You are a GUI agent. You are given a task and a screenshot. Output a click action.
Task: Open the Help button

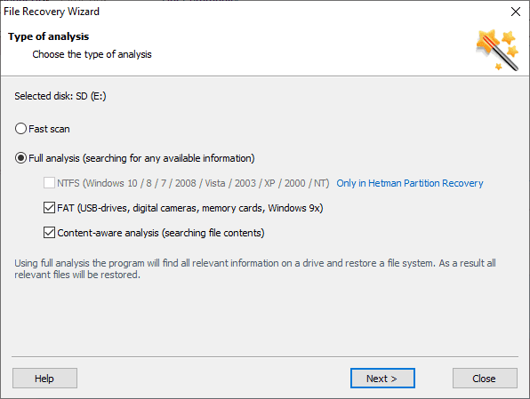pos(45,379)
